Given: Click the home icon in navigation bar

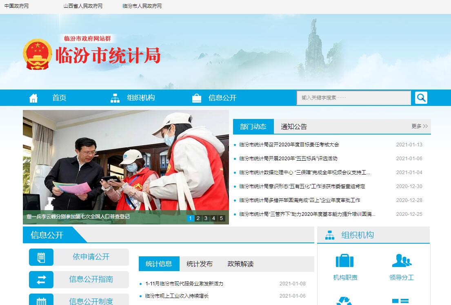Looking at the screenshot, I should [33, 98].
